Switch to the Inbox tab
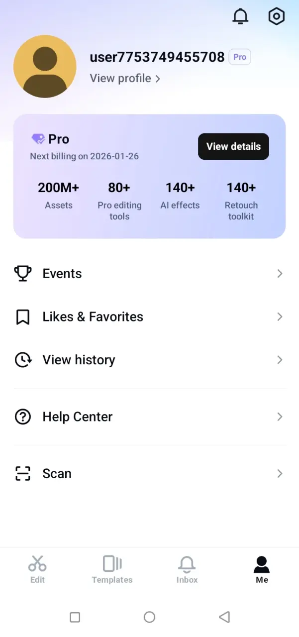 (187, 569)
